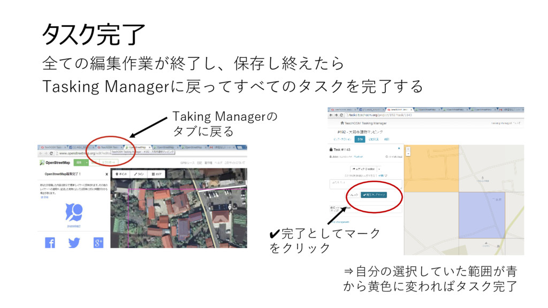The image size is (548, 308).
Task: Close the Task #1143 panel
Action: tap(399, 149)
